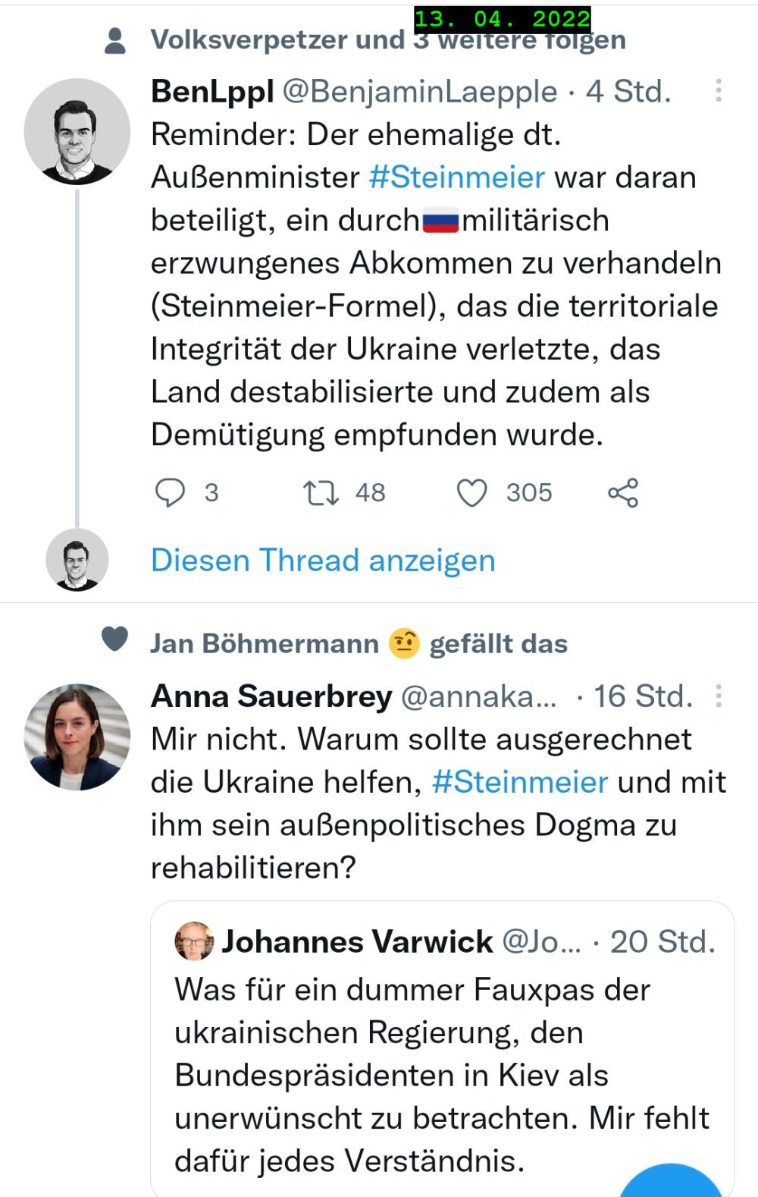
Task: Share BenLppl's tweet
Action: click(623, 492)
